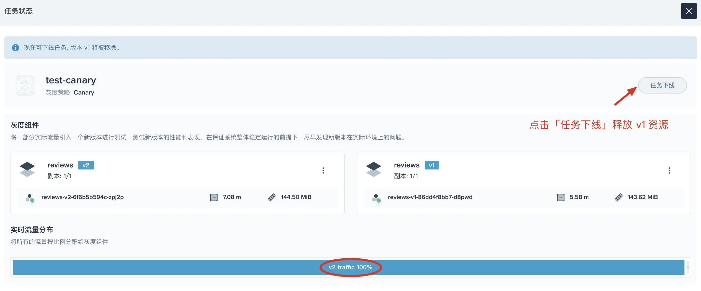The height and width of the screenshot is (291, 701).
Task: Click the info icon in the notice banner
Action: pyautogui.click(x=16, y=48)
